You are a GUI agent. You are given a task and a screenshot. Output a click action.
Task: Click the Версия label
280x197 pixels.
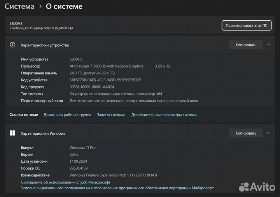click(27, 154)
